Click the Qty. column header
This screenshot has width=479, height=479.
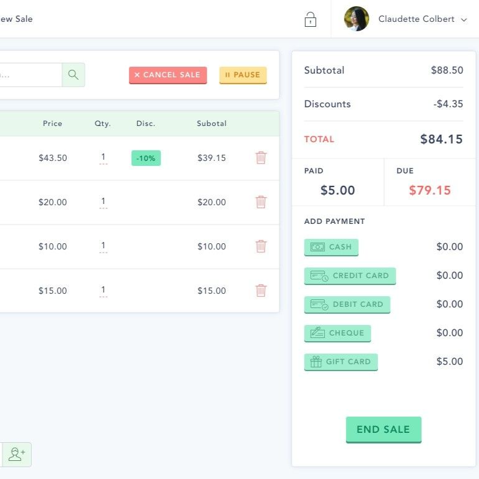[103, 123]
